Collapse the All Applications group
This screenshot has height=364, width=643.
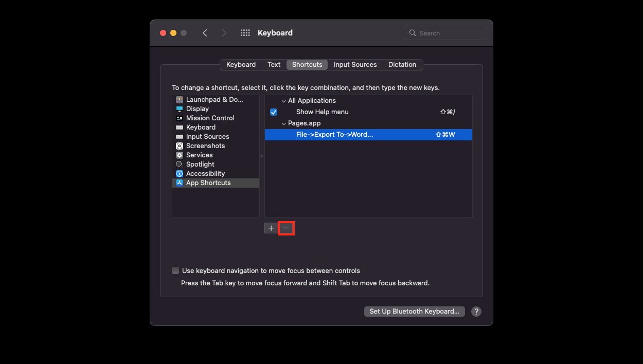click(283, 101)
